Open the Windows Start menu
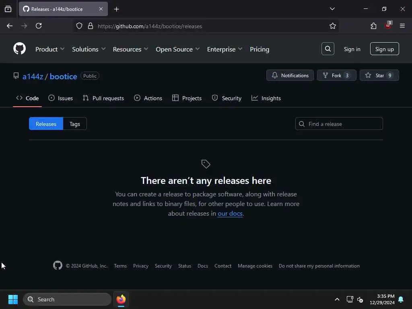 pyautogui.click(x=13, y=299)
